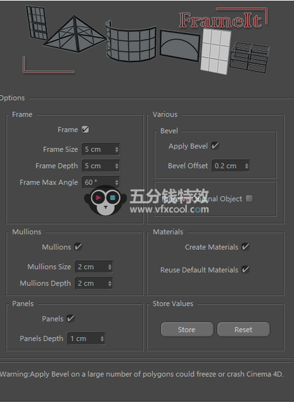Image resolution: width=294 pixels, height=402 pixels.
Task: Click the Frame Size stepper arrows
Action: tap(117, 149)
